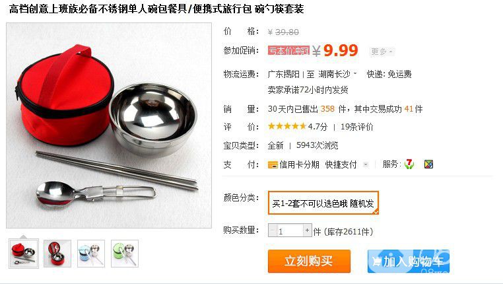The width and height of the screenshot is (503, 284).
Task: Click the colorful service guarantee icon
Action: (x=428, y=164)
